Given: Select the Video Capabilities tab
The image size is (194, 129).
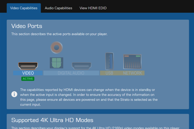Looking at the screenshot, I should [x=24, y=8].
